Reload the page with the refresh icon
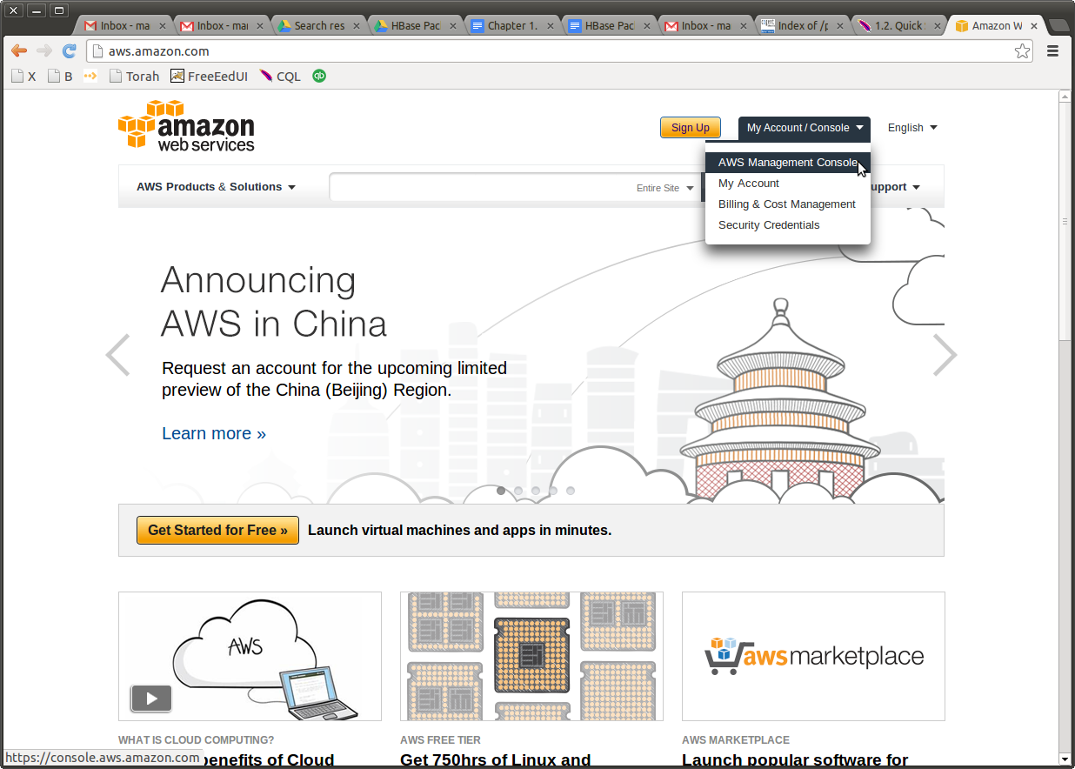The width and height of the screenshot is (1075, 769). [70, 51]
